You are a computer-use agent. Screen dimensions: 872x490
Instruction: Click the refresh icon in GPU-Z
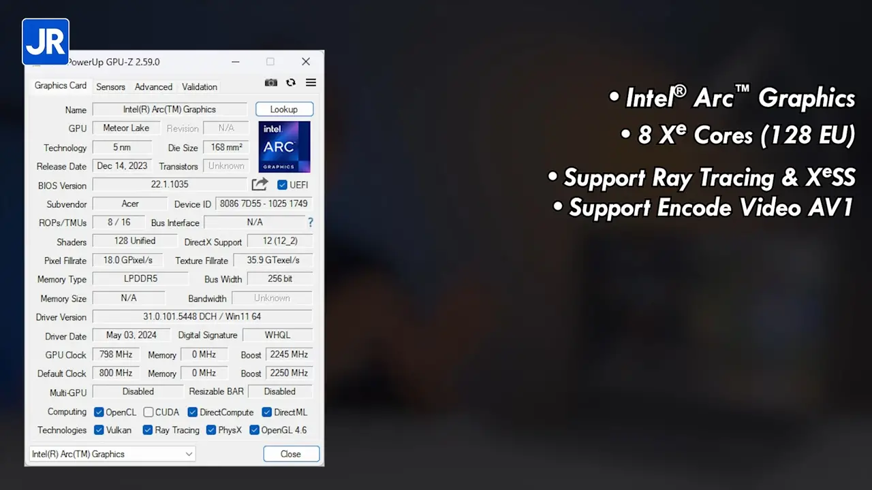(x=291, y=82)
